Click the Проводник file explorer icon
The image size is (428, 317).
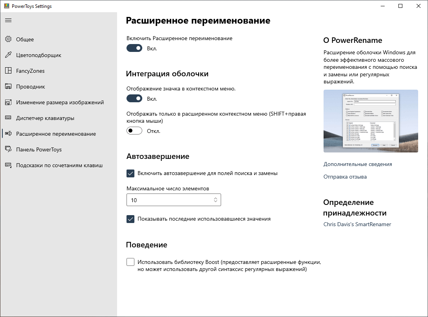8,87
